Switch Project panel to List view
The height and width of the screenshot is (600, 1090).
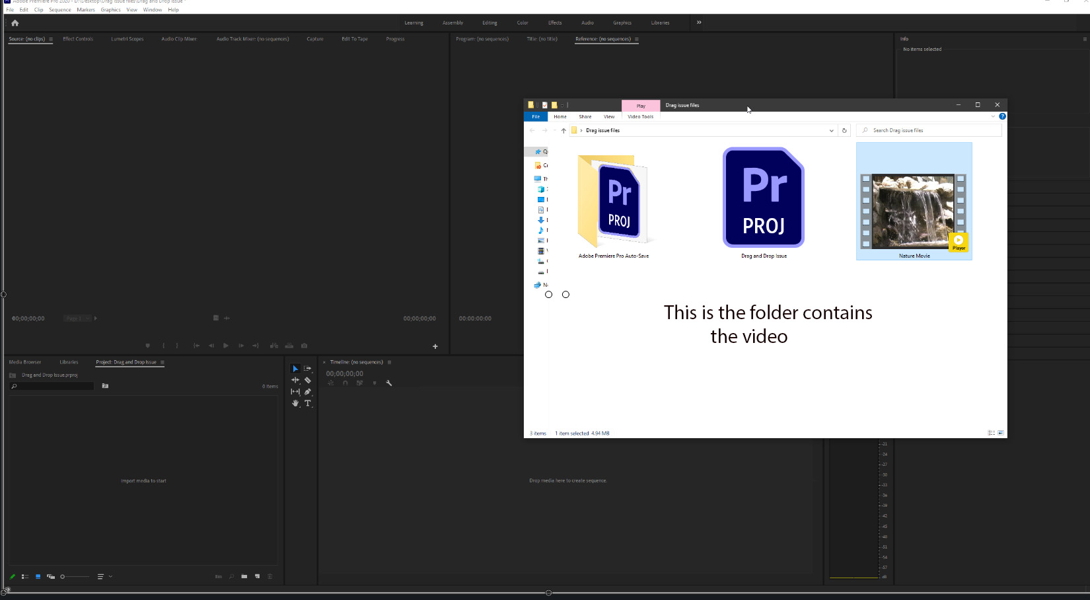point(25,576)
